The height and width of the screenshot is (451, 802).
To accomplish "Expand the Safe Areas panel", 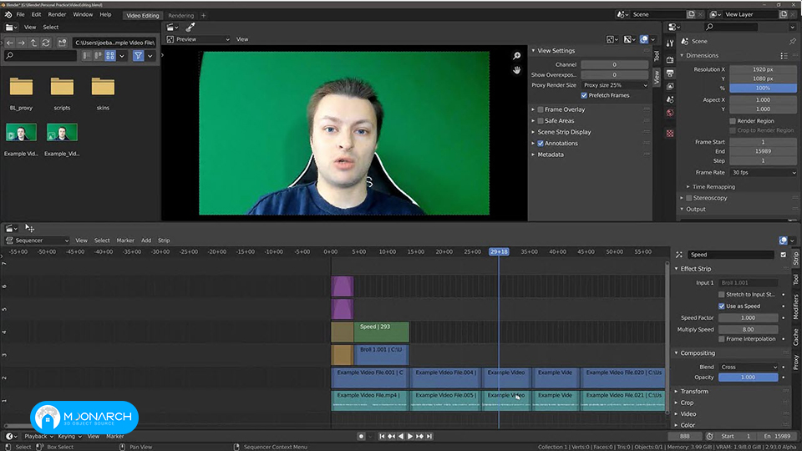I will coord(559,120).
